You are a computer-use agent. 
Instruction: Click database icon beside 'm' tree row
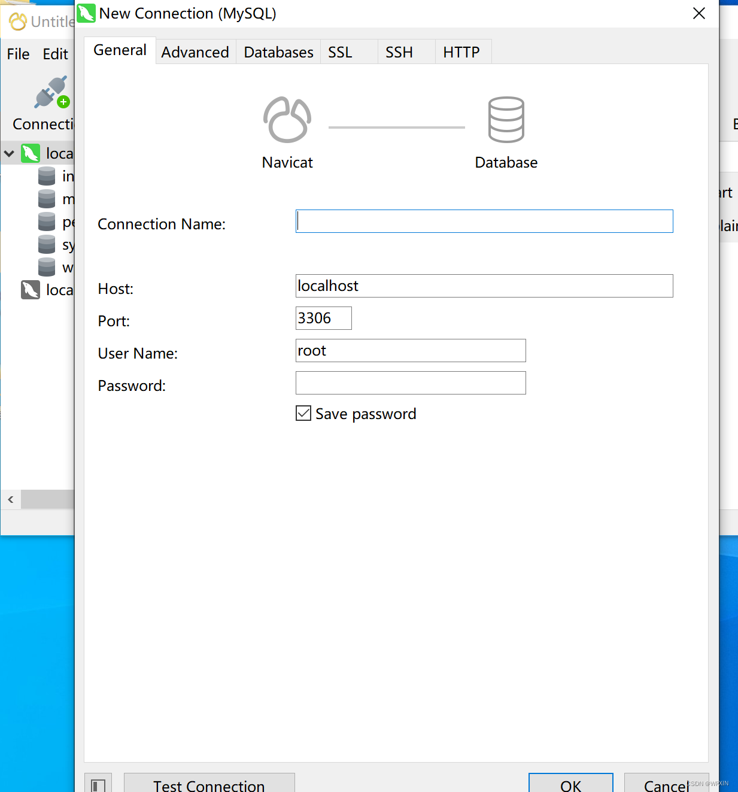coord(47,199)
